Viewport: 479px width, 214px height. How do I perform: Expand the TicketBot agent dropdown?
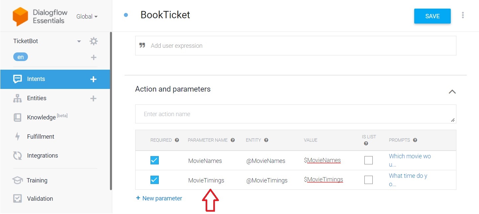[x=79, y=41]
